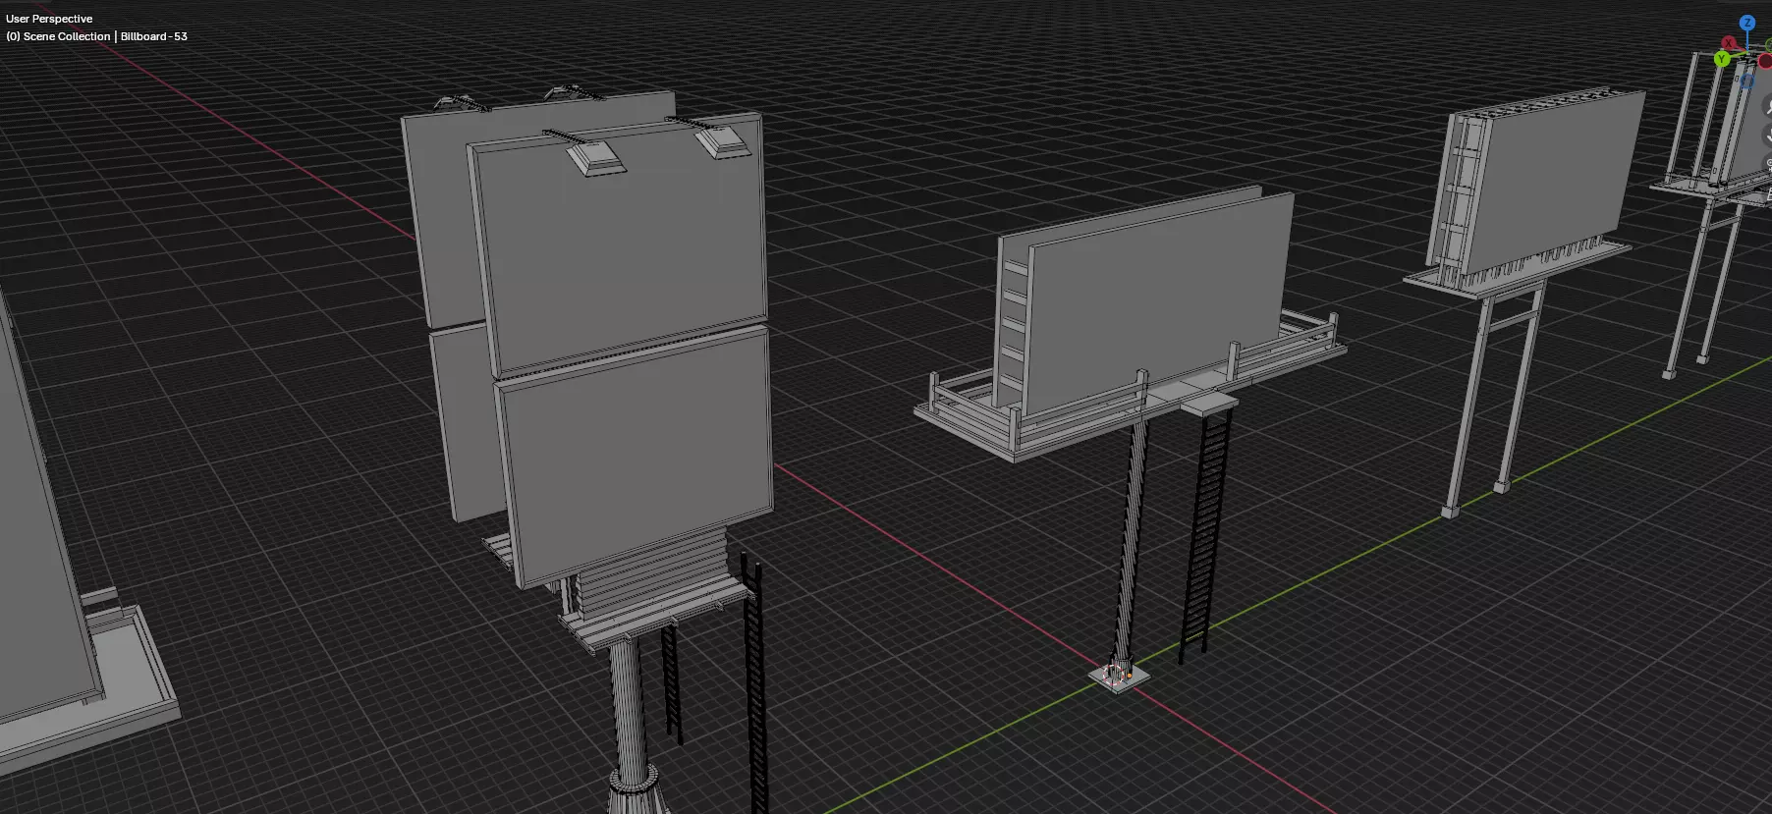The image size is (1772, 814).
Task: Click the "User Perspective" viewport label
Action: [x=49, y=19]
